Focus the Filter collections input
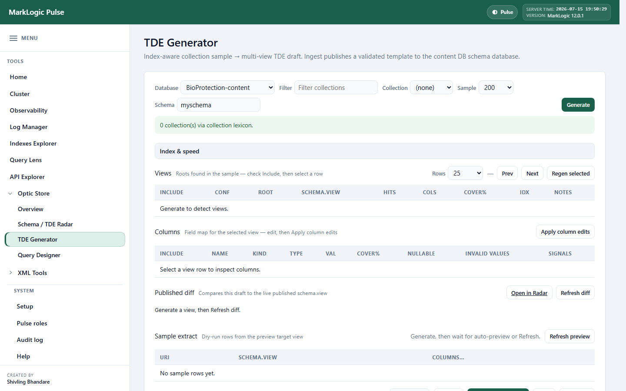Image resolution: width=626 pixels, height=391 pixels. [x=336, y=87]
